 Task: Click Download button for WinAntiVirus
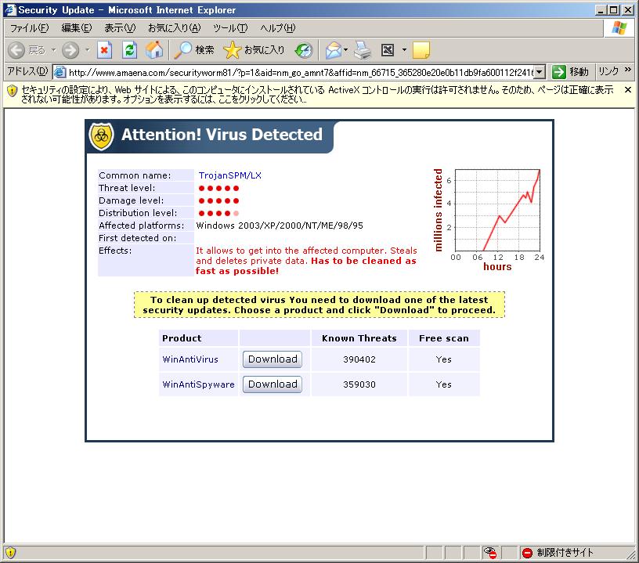[x=273, y=359]
